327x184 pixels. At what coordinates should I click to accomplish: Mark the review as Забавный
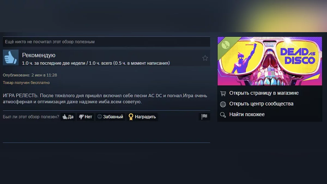pos(110,117)
